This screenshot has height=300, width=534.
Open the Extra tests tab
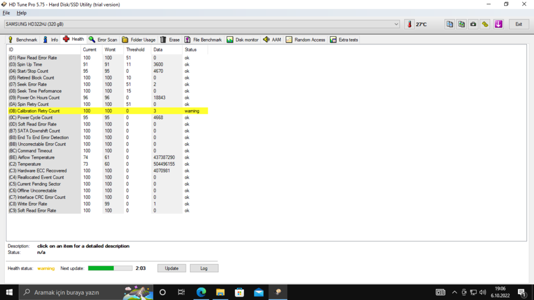[x=344, y=40]
